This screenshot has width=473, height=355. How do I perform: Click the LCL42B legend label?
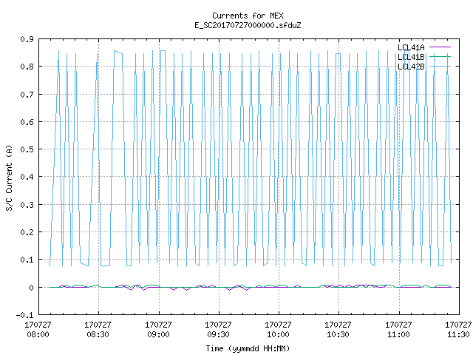pos(411,67)
